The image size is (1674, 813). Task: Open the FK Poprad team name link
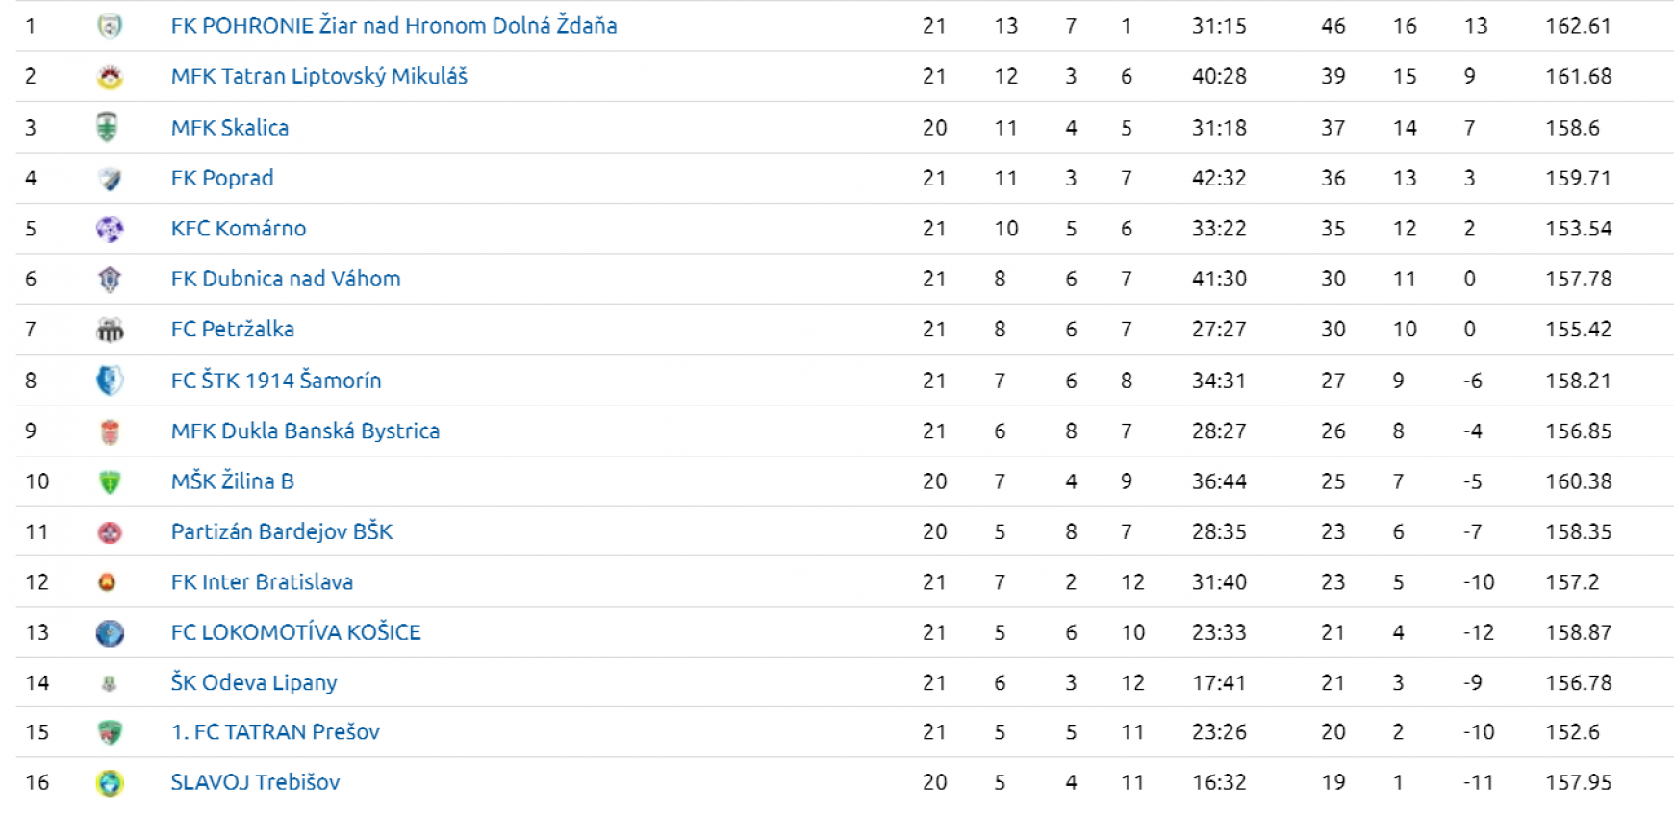[x=222, y=178]
